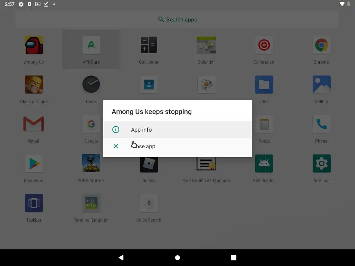Open the Notes app
Image resolution: width=355 pixels, height=266 pixels.
tap(264, 124)
